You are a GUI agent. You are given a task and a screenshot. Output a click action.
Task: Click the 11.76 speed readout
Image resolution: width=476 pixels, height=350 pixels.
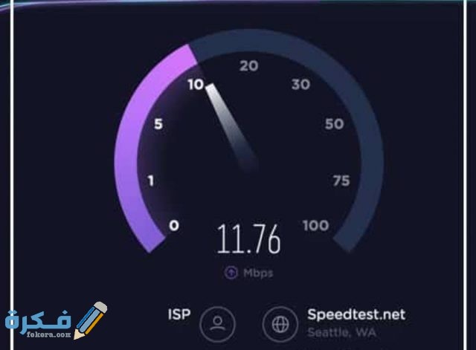coord(248,239)
